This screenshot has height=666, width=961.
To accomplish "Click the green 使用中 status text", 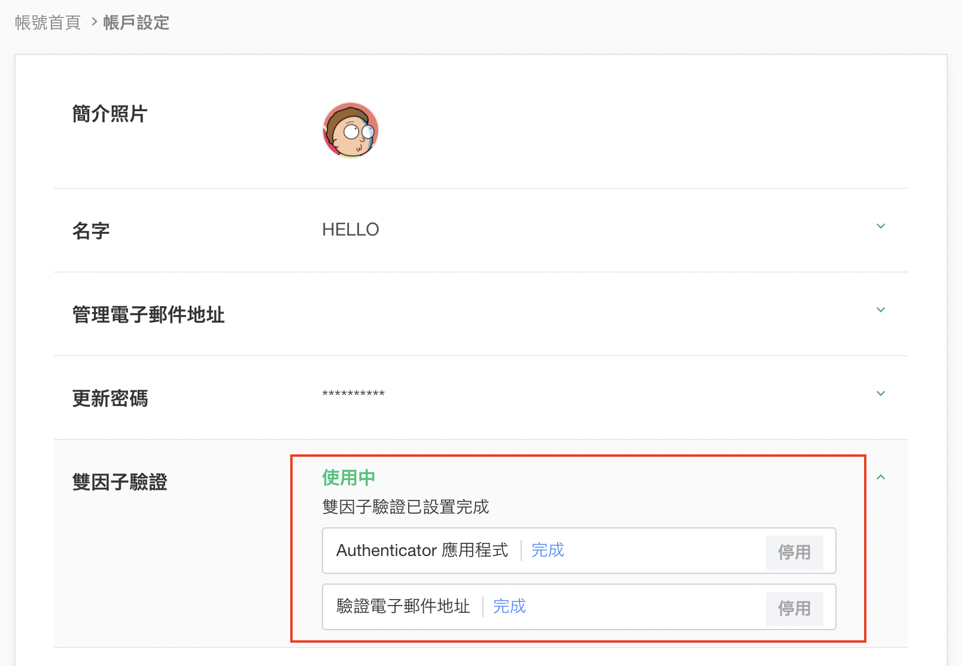I will 348,478.
